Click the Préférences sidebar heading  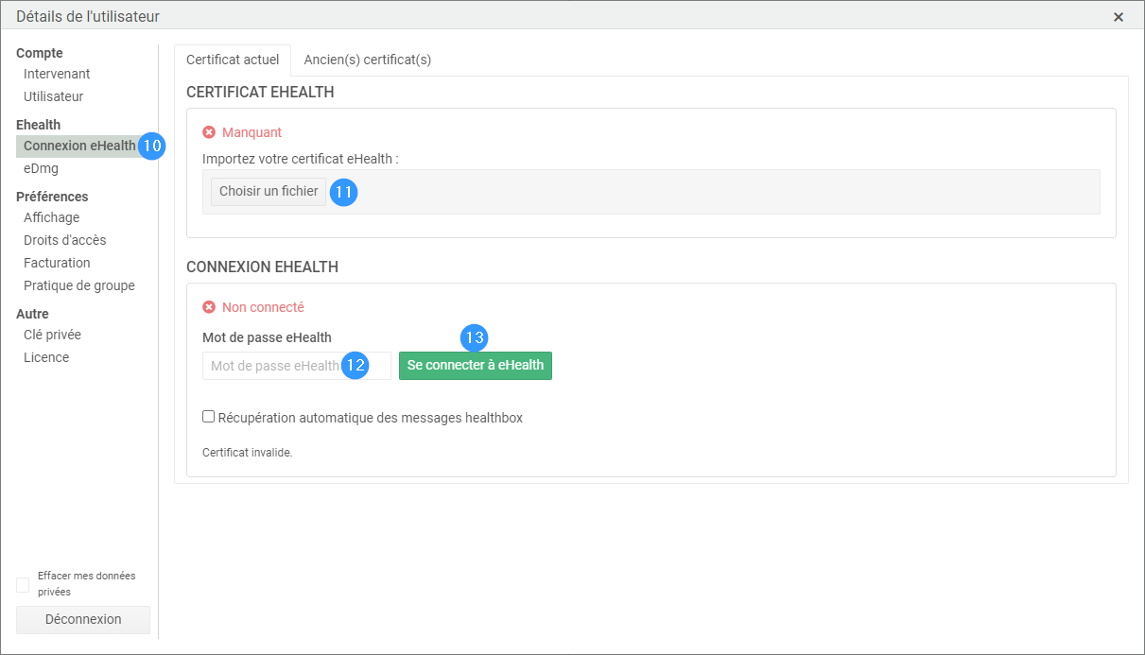(x=52, y=197)
